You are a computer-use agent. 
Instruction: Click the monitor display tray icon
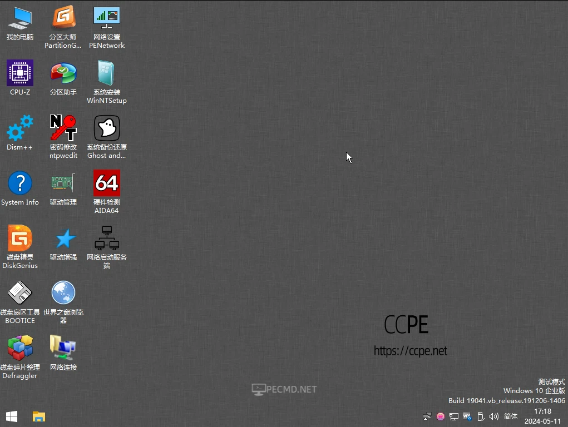(x=454, y=416)
